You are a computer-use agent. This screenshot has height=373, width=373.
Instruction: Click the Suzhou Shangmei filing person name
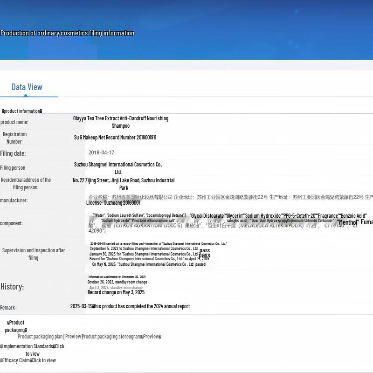click(x=118, y=168)
